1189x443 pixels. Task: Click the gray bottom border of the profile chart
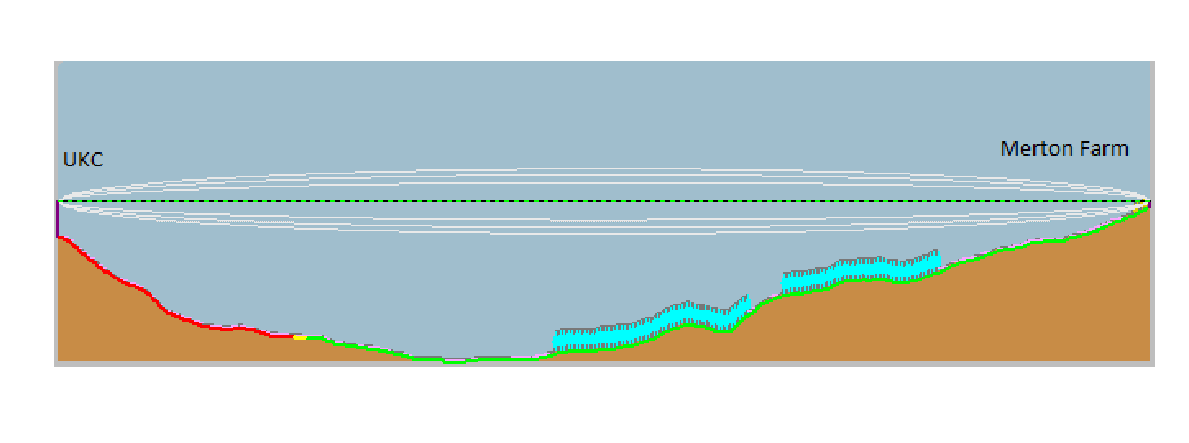pos(594,363)
